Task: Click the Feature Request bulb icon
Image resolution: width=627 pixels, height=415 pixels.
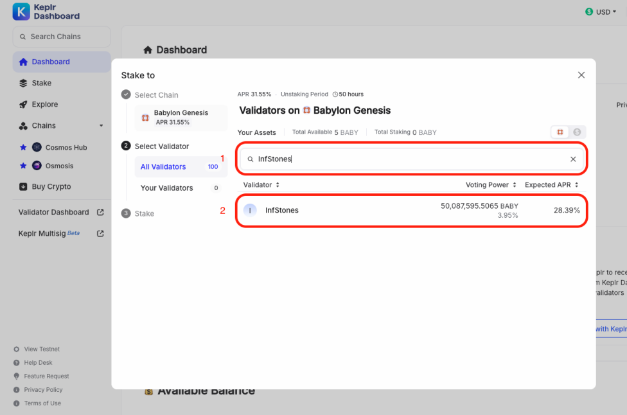Action: click(17, 376)
